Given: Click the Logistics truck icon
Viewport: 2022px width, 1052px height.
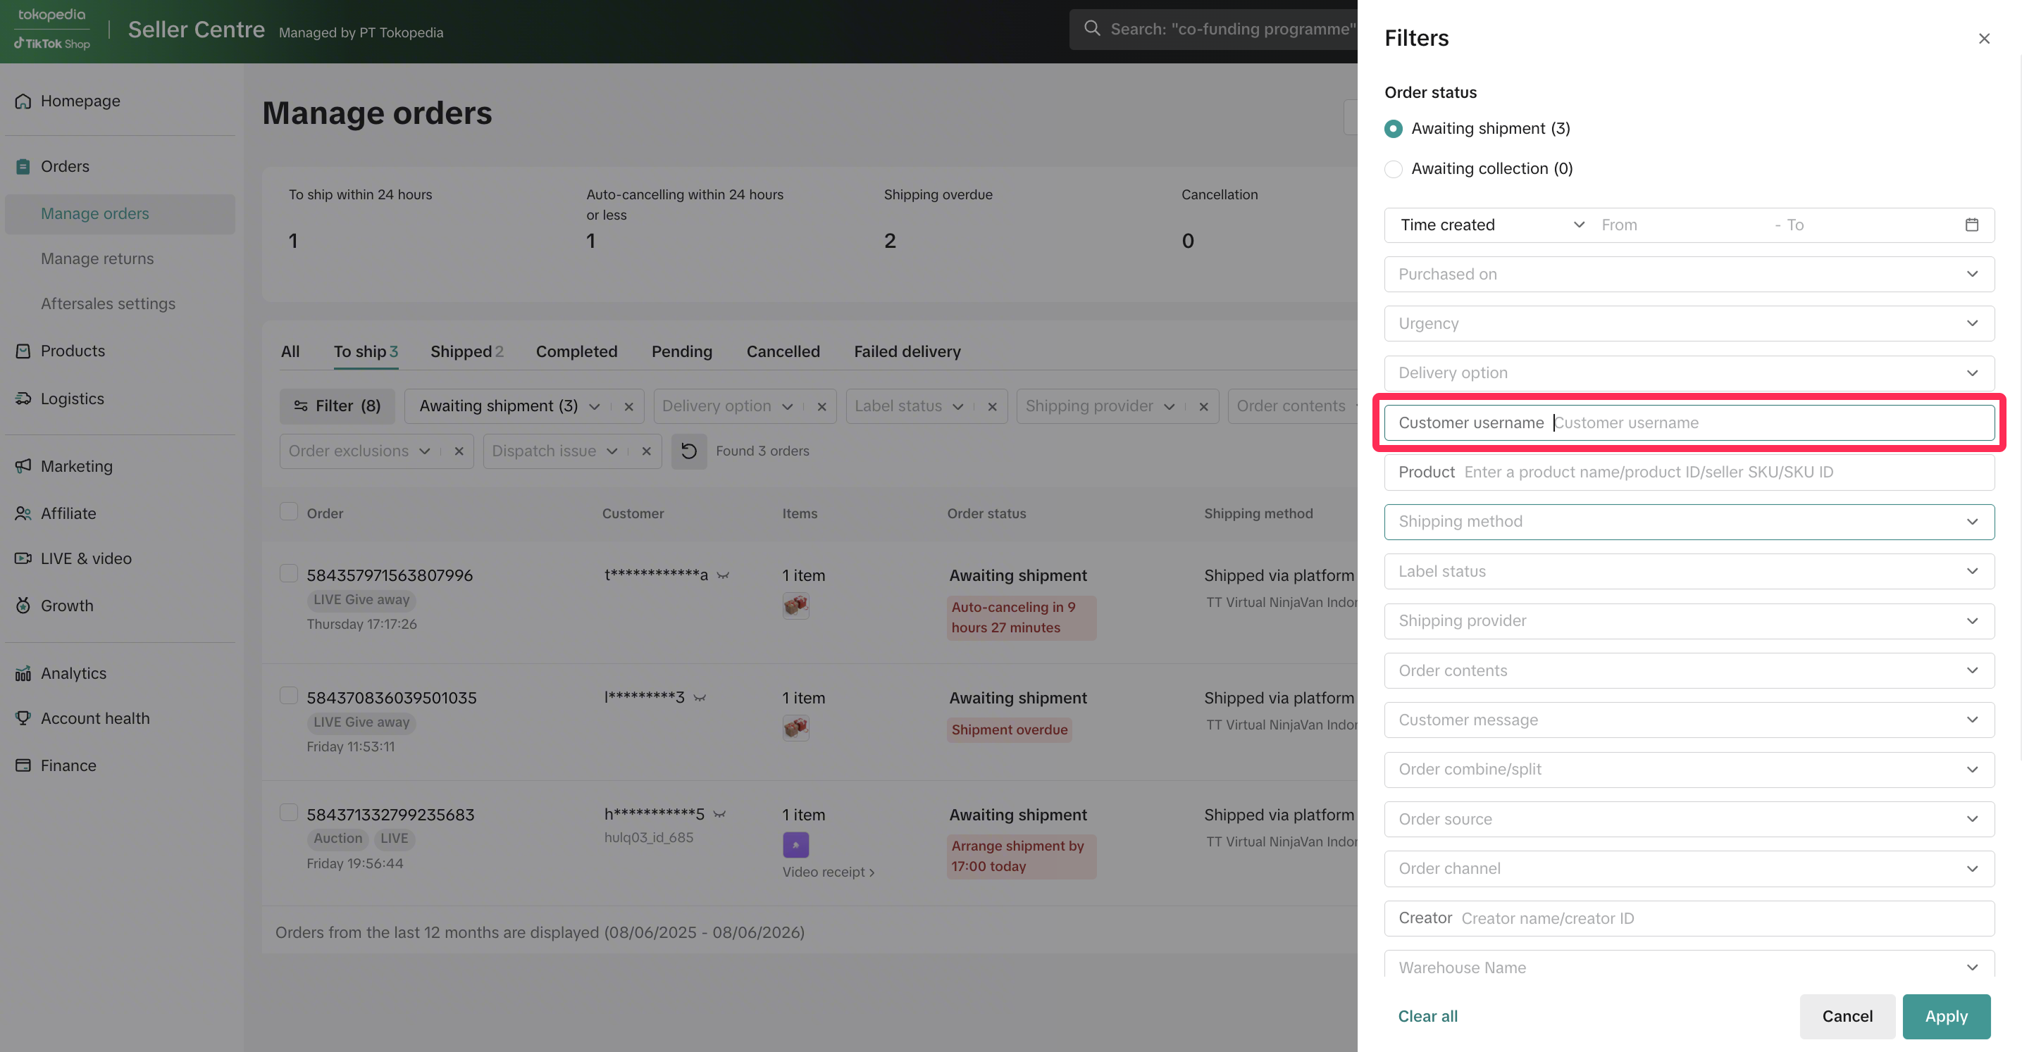Looking at the screenshot, I should coord(23,399).
